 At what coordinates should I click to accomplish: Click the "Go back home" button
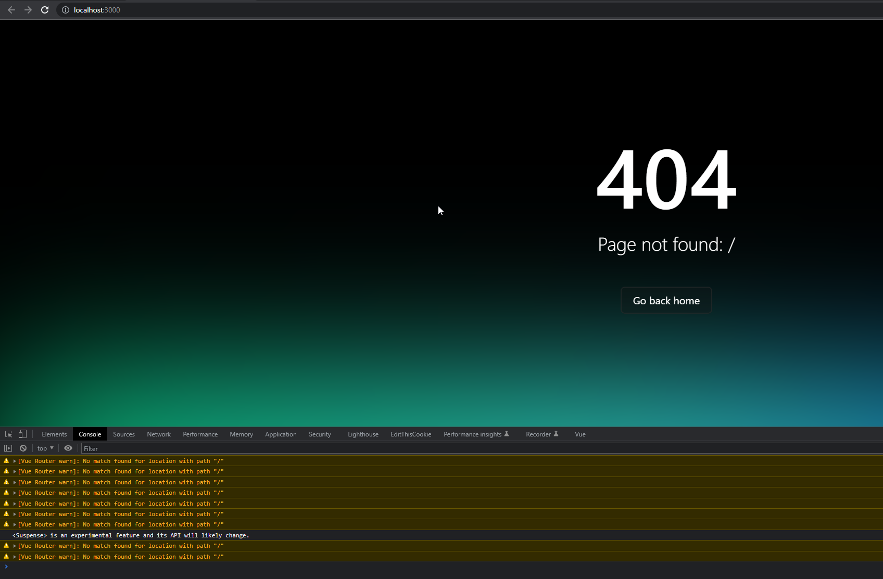tap(666, 300)
